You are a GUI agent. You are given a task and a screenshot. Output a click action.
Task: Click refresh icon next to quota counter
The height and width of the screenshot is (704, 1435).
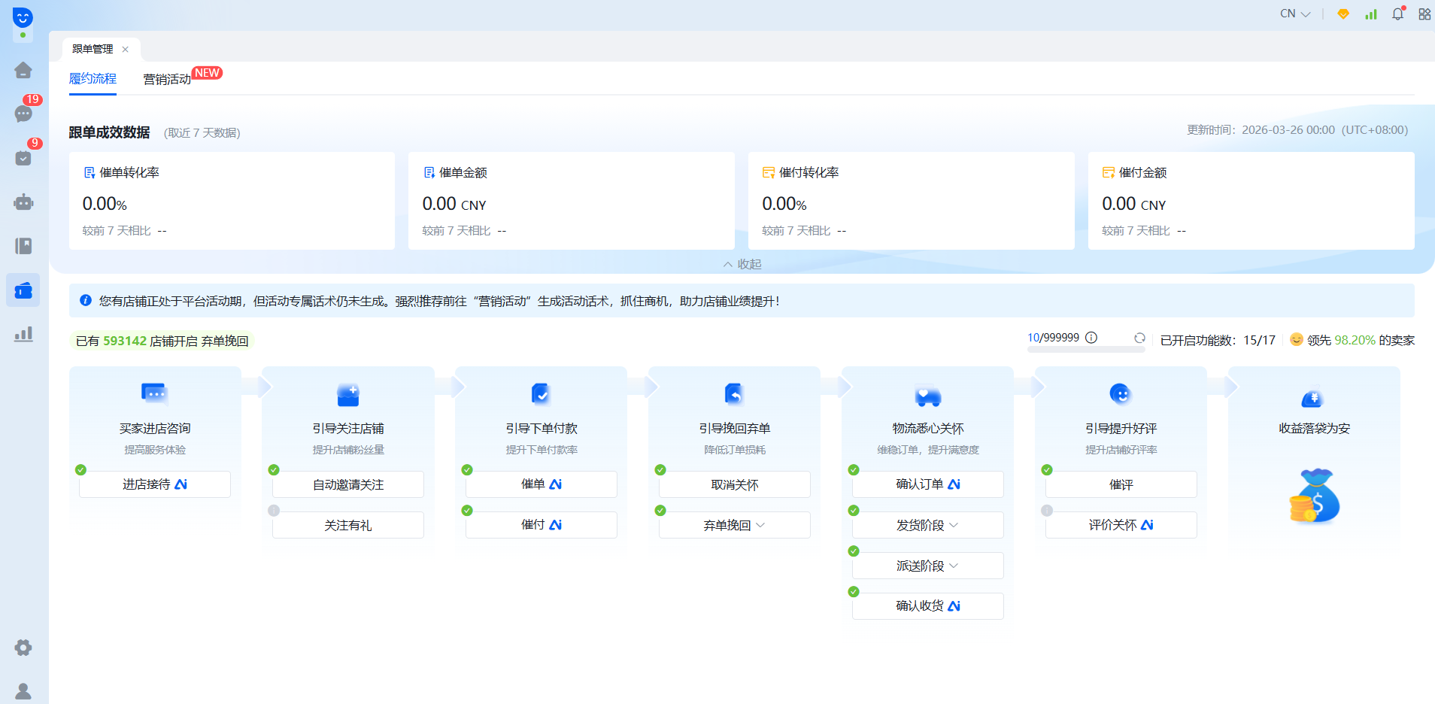coord(1139,338)
